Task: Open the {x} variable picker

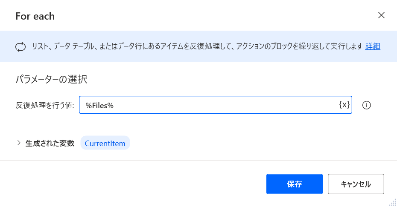Action: tap(344, 105)
